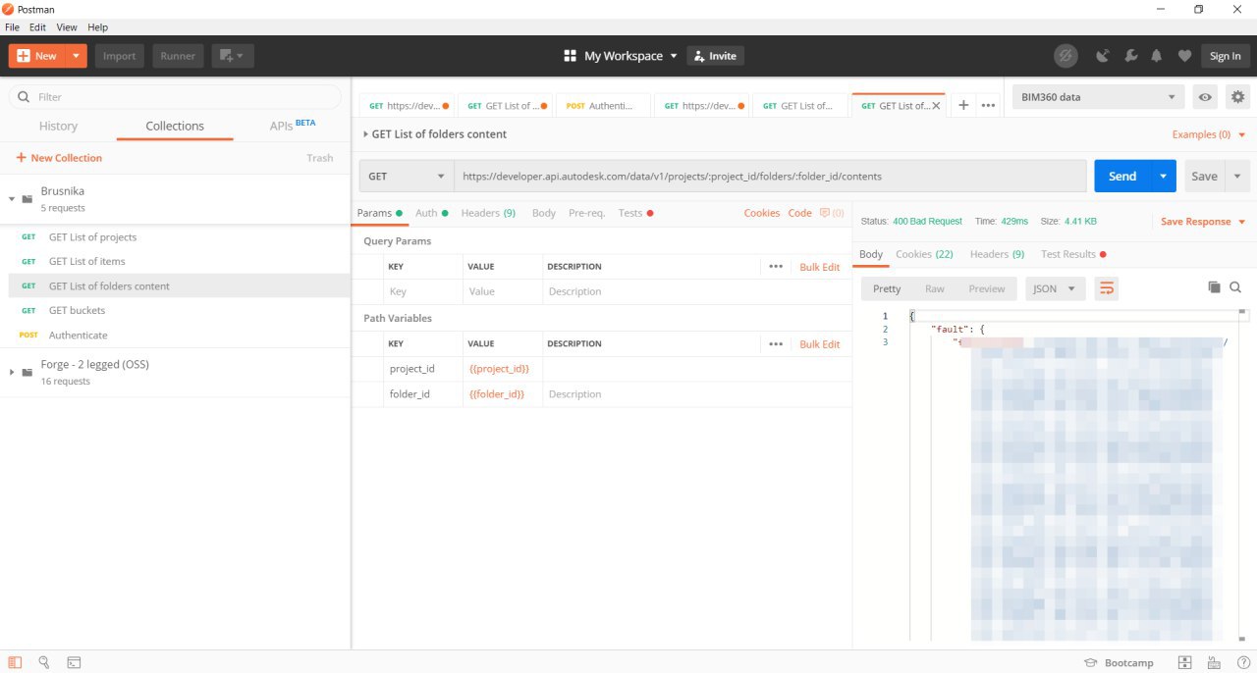Open the JSON format dropdown

coord(1056,288)
